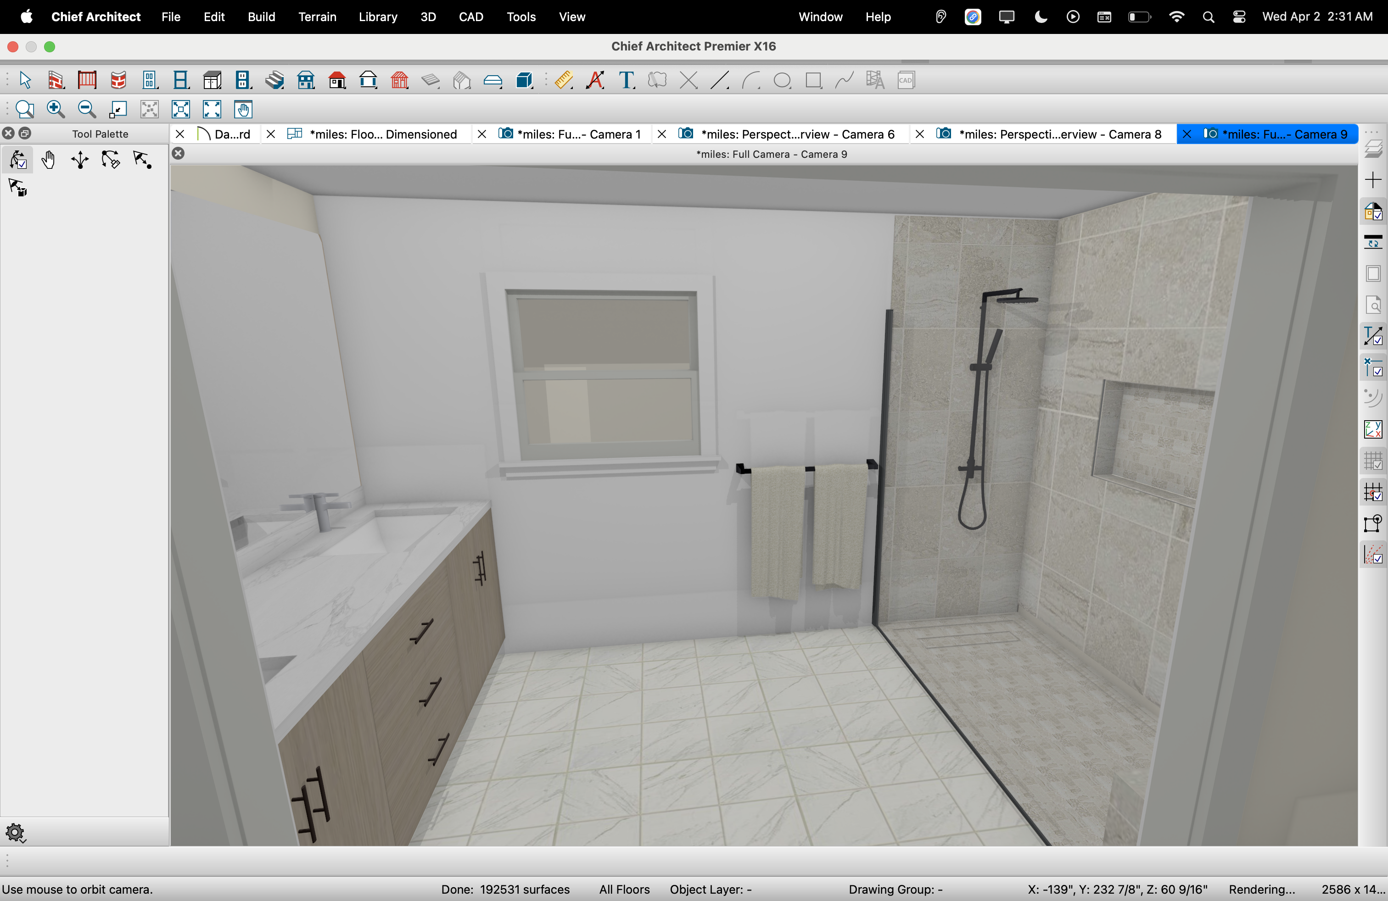Select the blue T Text tool
This screenshot has width=1388, height=901.
[627, 80]
